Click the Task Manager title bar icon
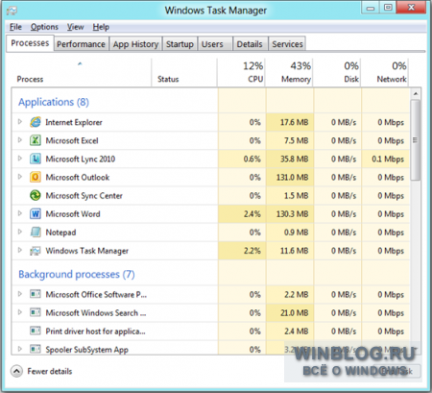This screenshot has height=393, width=432. [x=12, y=11]
